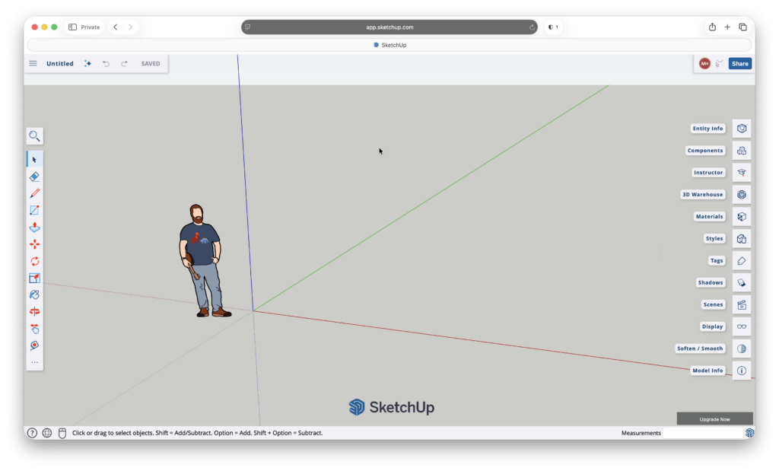Open the Search tools magnifier

tap(34, 136)
